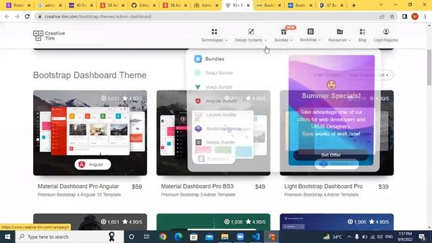Click 'Bootstrap Dashboard Theme' heading

90,75
